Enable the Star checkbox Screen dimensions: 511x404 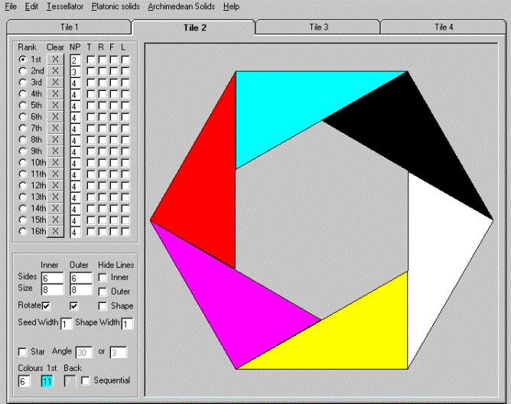pos(22,351)
